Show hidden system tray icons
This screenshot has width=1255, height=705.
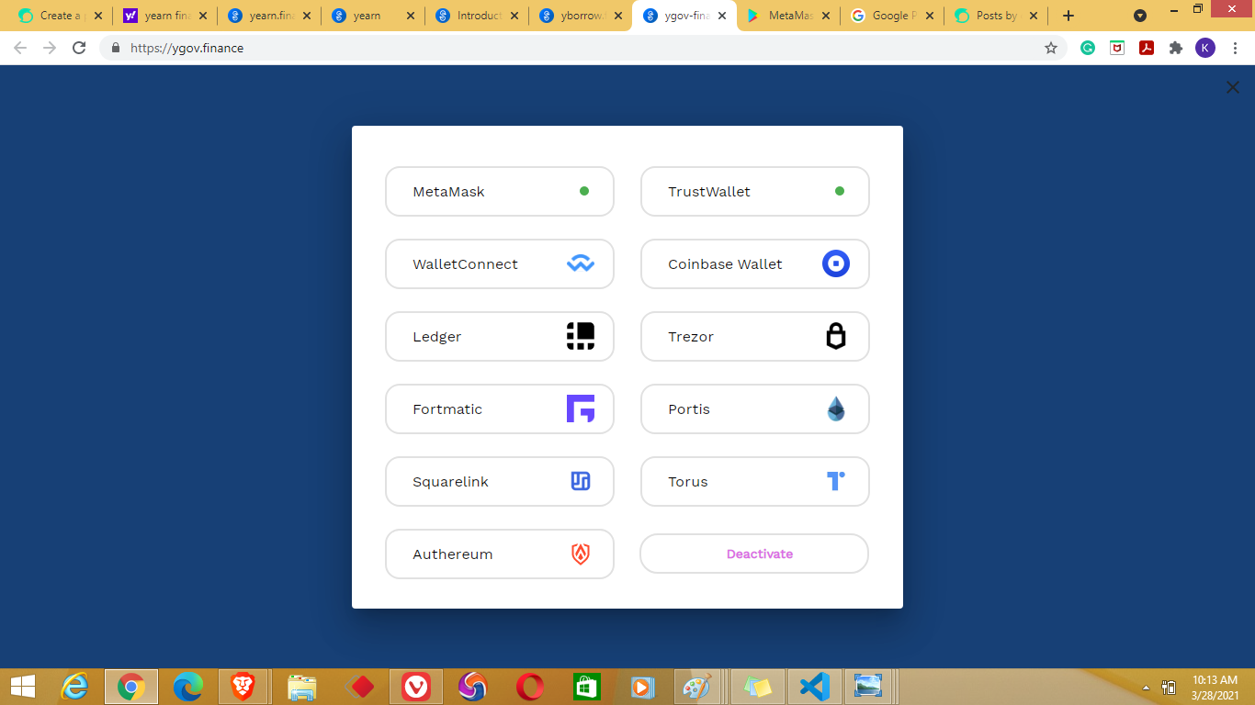(x=1146, y=688)
